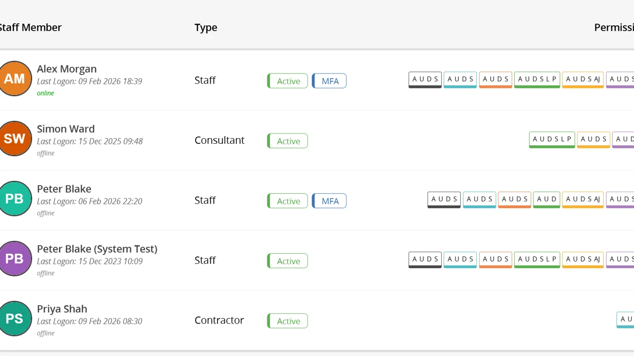Click the purple PB avatar icon
The width and height of the screenshot is (634, 356).
[14, 259]
